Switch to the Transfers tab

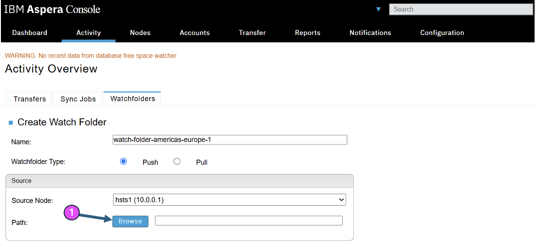point(30,99)
